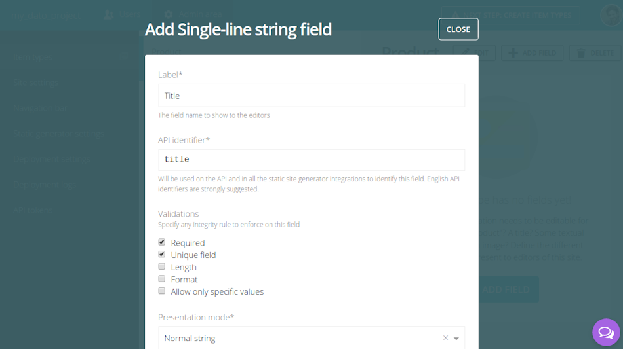
Task: Click the trash icon on Delete button
Action: tap(580, 53)
